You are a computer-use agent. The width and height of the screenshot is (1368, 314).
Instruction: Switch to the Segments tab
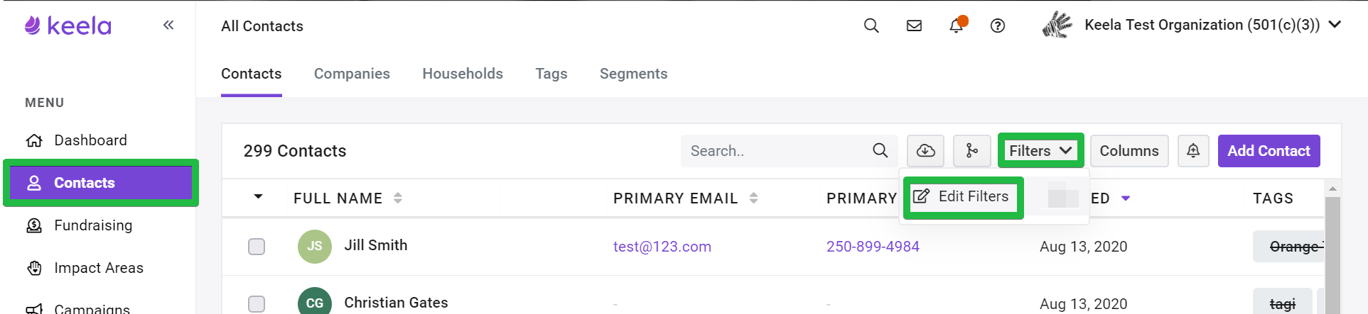pos(633,74)
